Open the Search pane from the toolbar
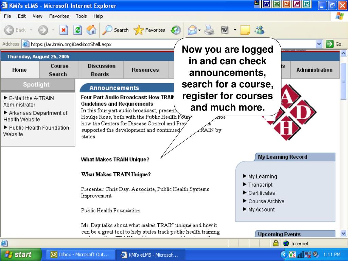The width and height of the screenshot is (348, 261). pos(116,30)
